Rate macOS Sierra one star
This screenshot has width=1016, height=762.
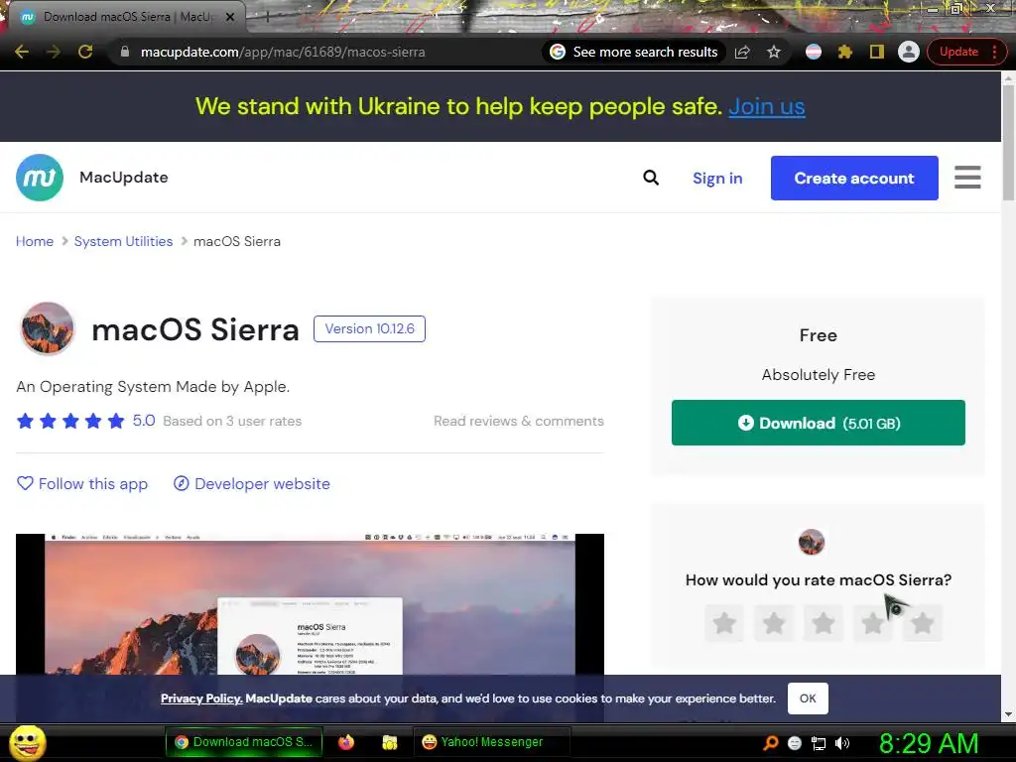[x=723, y=623]
